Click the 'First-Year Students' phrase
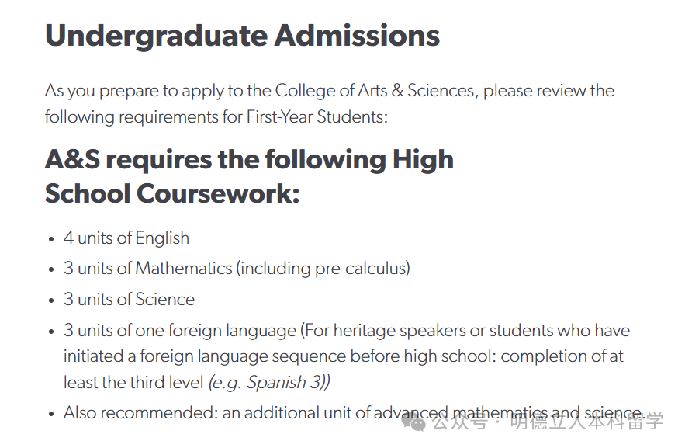Image resolution: width=685 pixels, height=448 pixels. (x=316, y=116)
